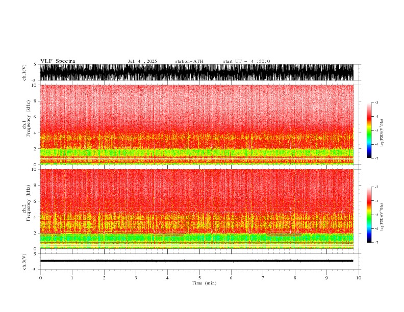Viewport: 404px width, 312px height.
Task: Click the date 'Jul. 4, 2025' label
Action: pos(142,61)
